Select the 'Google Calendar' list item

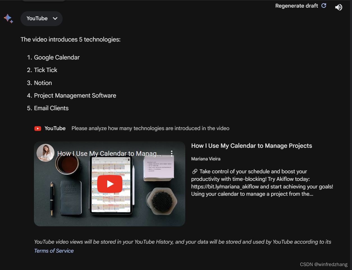tap(57, 57)
